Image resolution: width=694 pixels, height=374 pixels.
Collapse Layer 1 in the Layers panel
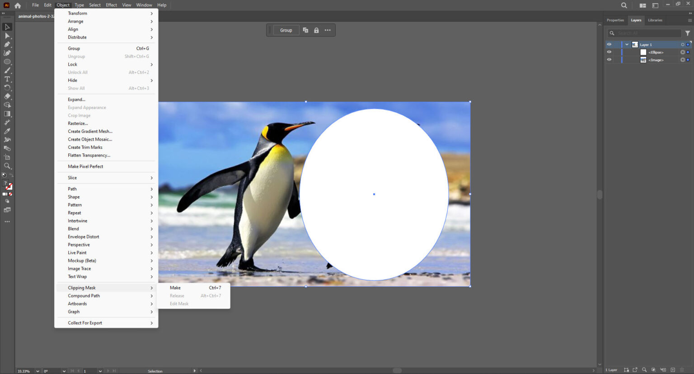pos(627,44)
